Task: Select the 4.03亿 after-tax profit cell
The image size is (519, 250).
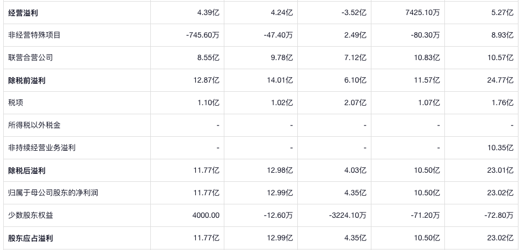Action: pos(355,171)
